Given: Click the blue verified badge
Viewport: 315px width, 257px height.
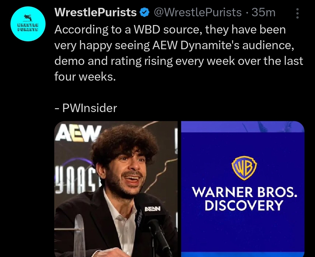Looking at the screenshot, I should click(x=144, y=13).
